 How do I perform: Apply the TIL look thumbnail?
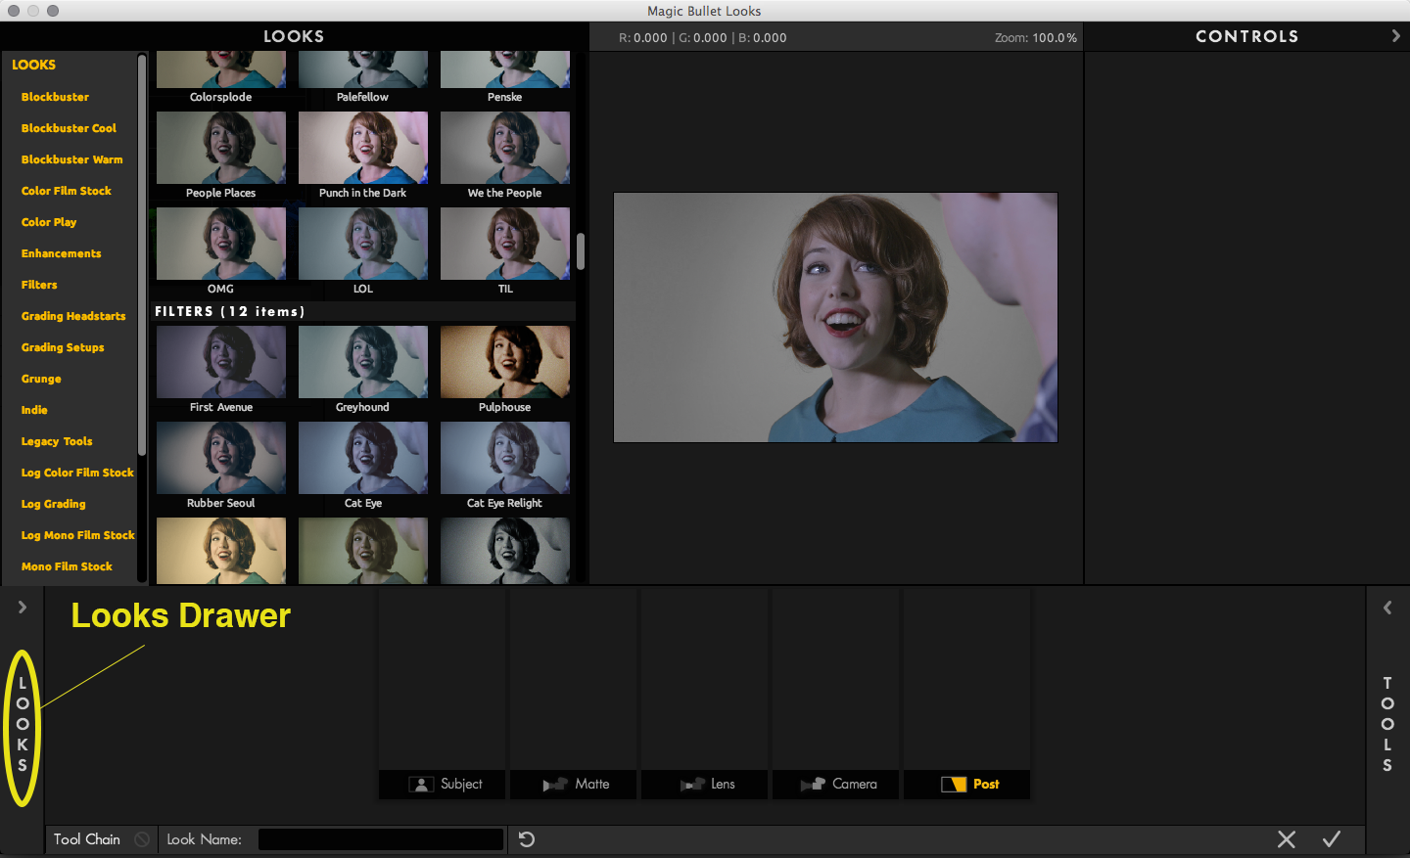pos(505,244)
